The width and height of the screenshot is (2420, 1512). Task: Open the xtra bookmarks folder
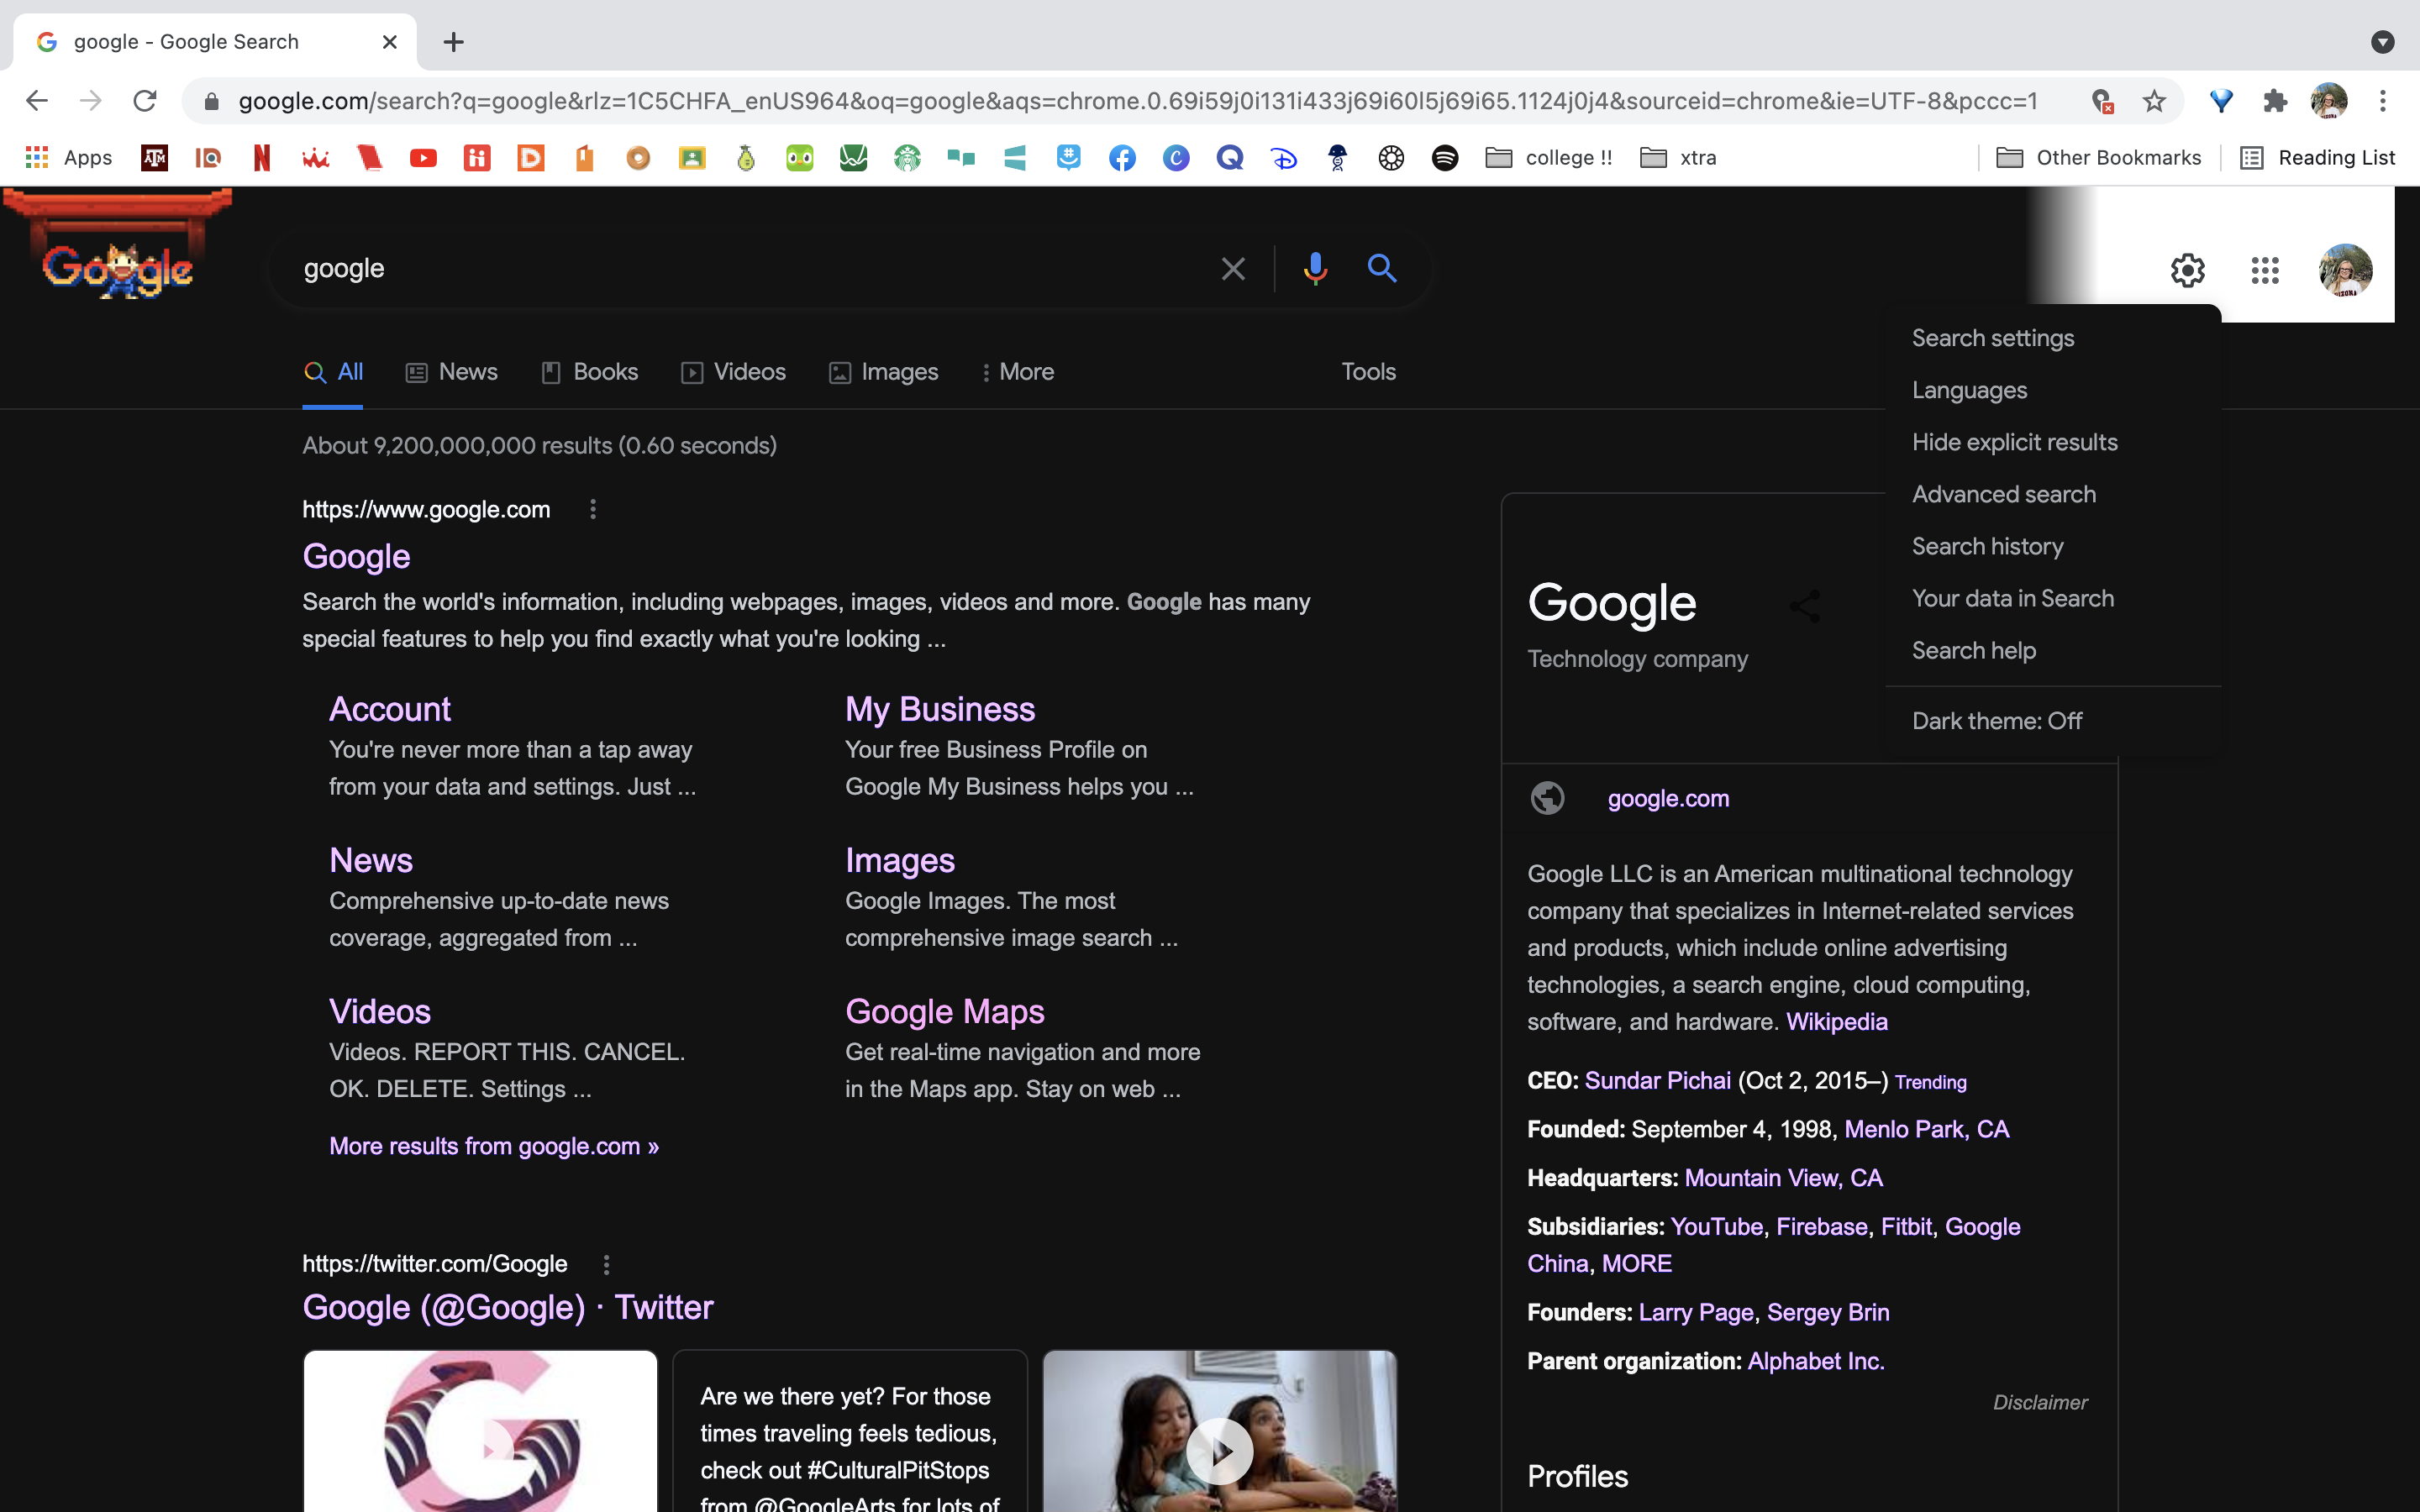pyautogui.click(x=1678, y=158)
